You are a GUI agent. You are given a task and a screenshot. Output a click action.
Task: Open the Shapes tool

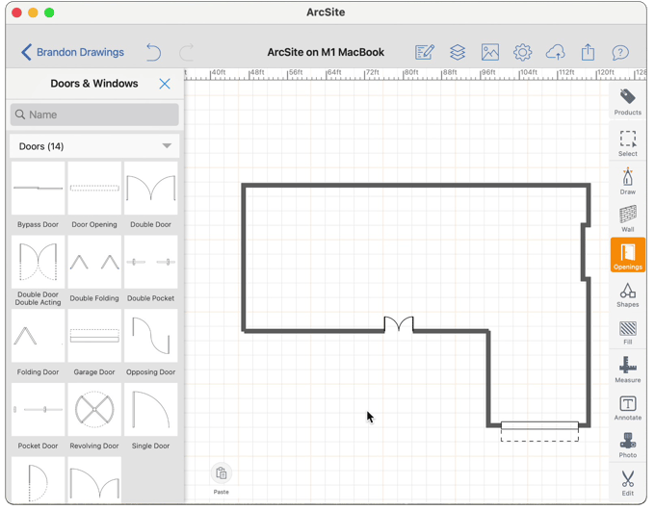tap(627, 293)
